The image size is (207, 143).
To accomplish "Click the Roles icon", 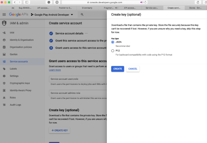I will click(x=4, y=98).
